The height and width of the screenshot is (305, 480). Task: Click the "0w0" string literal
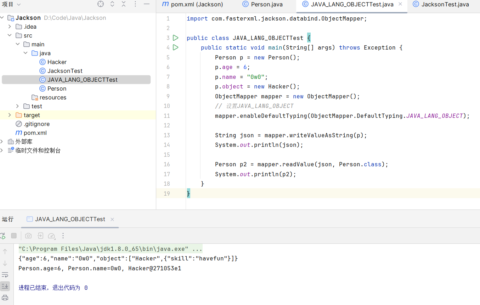click(256, 77)
